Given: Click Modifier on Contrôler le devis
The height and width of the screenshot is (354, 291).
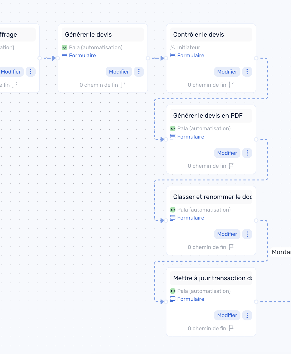Looking at the screenshot, I should (x=227, y=72).
